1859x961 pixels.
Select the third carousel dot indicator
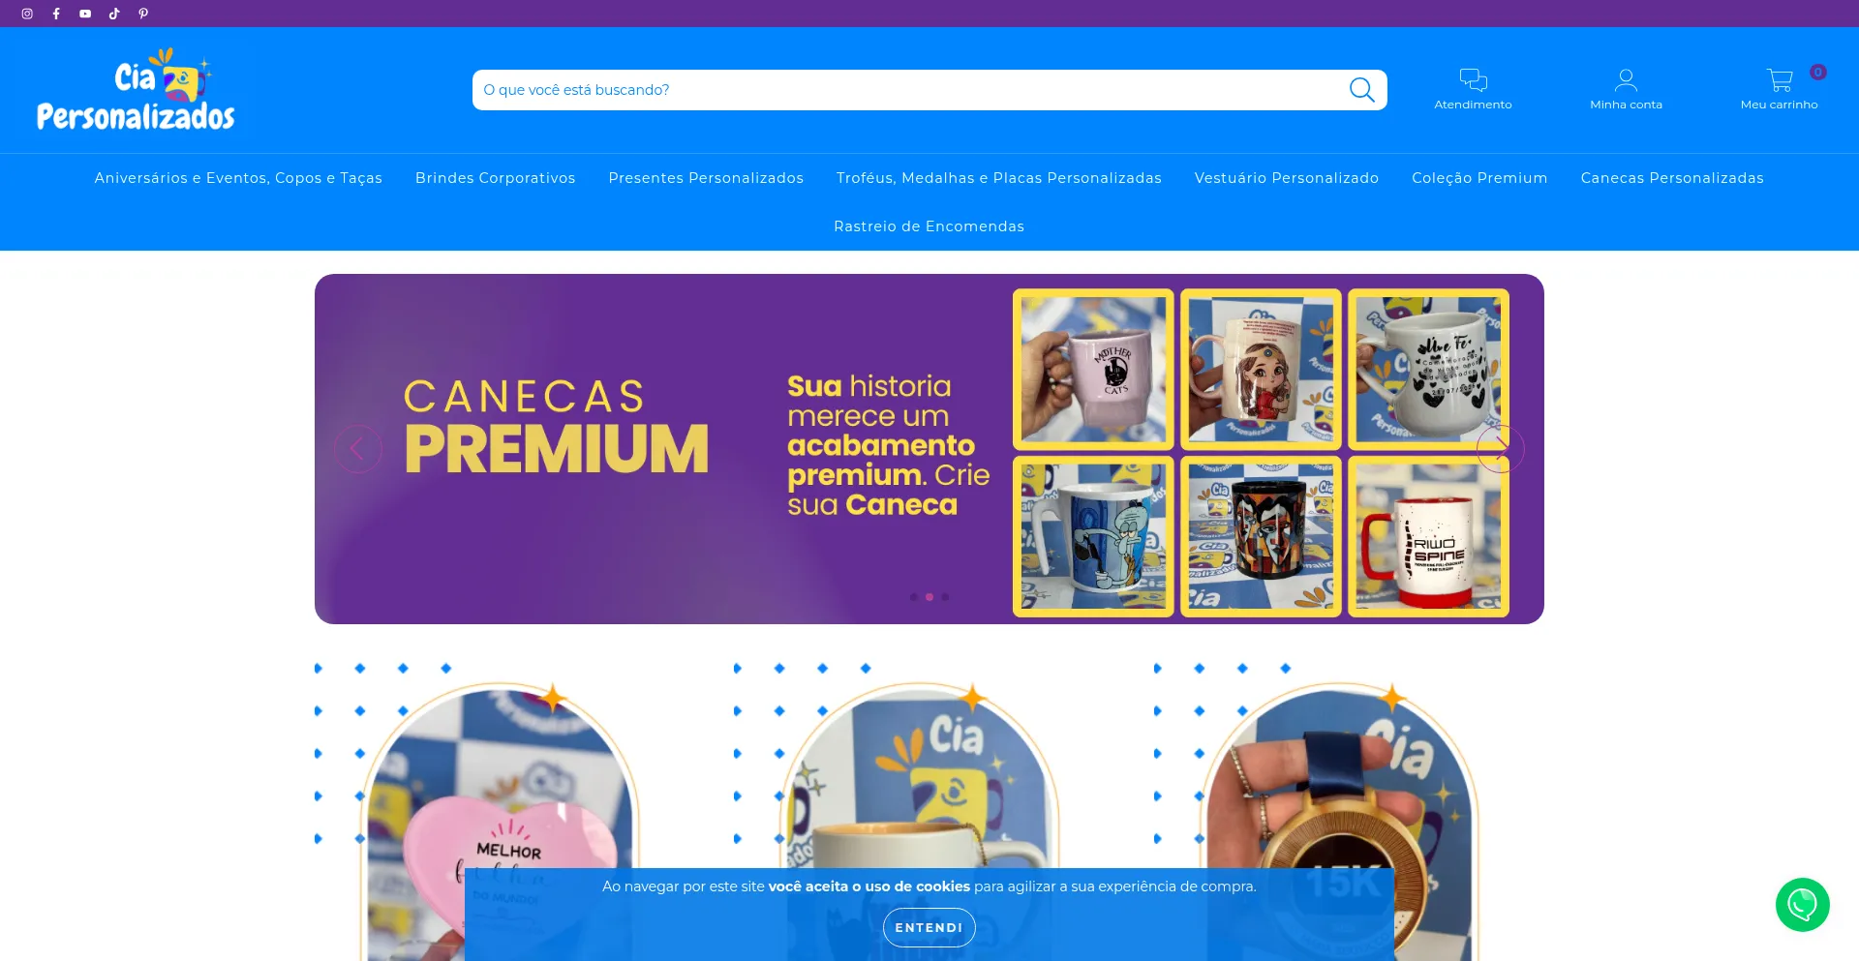click(945, 597)
